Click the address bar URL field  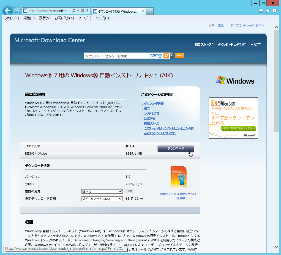coord(49,11)
